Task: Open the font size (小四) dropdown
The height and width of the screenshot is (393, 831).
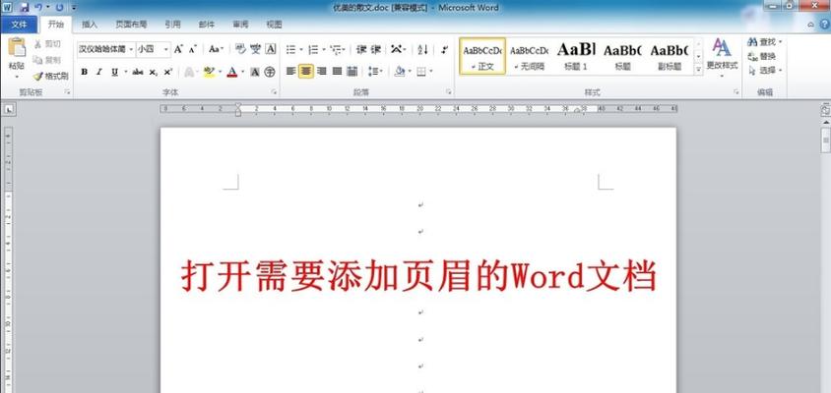Action: click(166, 49)
